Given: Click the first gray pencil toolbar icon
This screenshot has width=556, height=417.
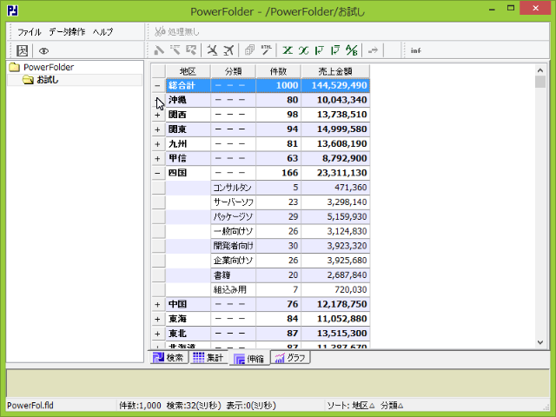Looking at the screenshot, I should point(159,50).
